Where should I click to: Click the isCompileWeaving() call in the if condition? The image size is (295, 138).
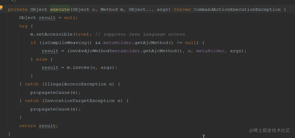tap(67, 43)
